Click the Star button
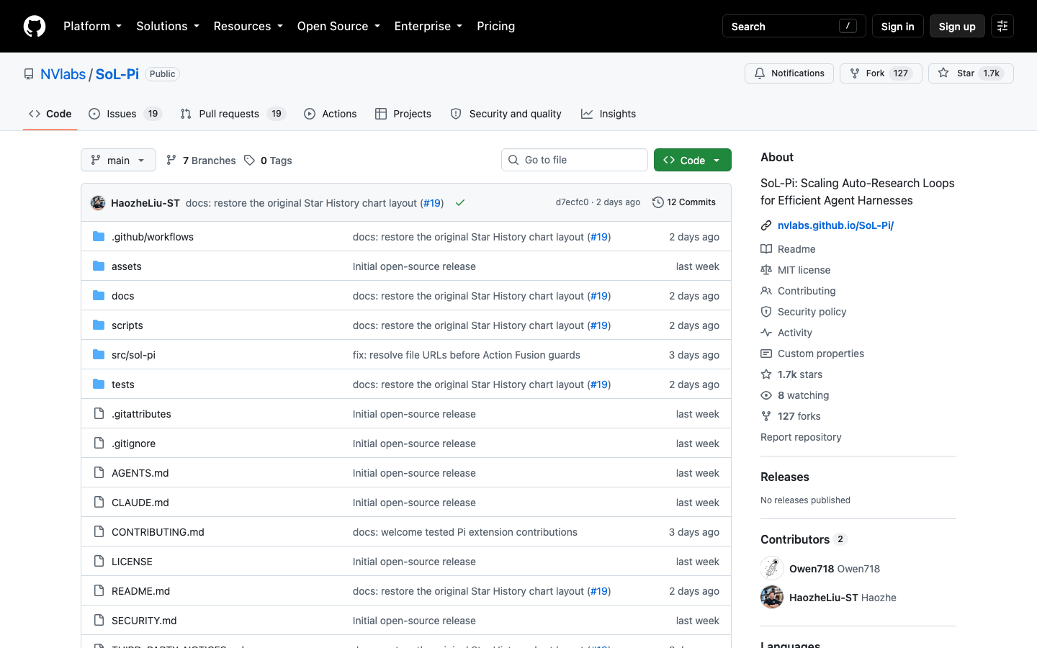 (x=971, y=73)
